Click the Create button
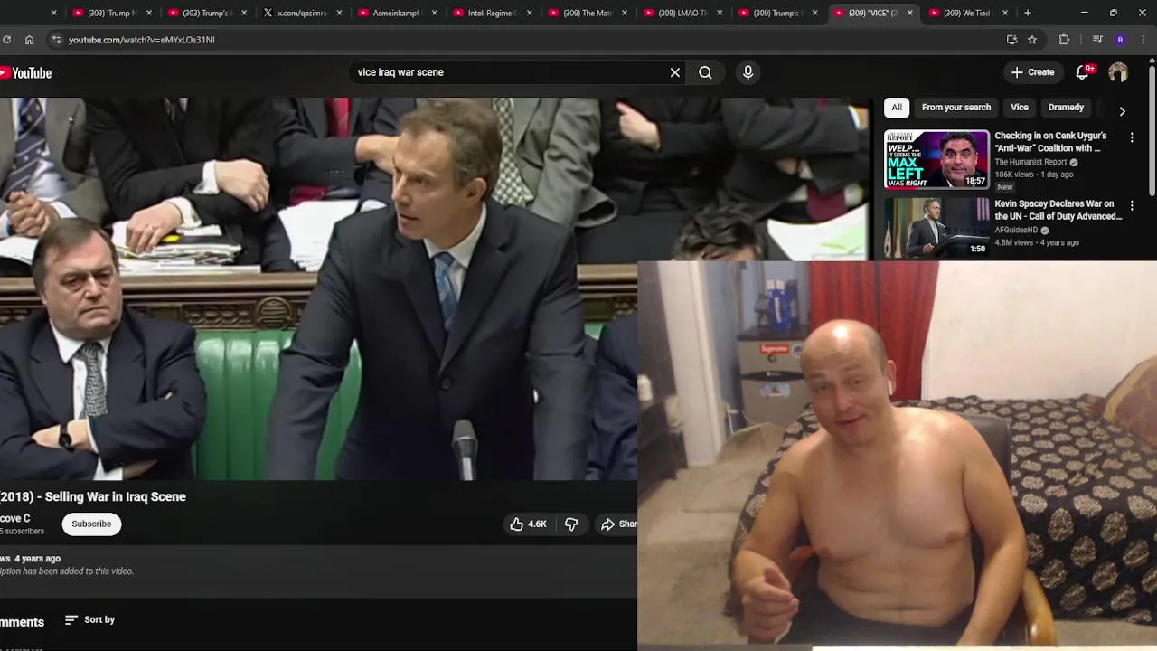The image size is (1157, 651). click(x=1032, y=72)
